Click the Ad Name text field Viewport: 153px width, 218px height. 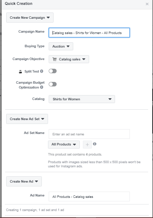[89, 196]
